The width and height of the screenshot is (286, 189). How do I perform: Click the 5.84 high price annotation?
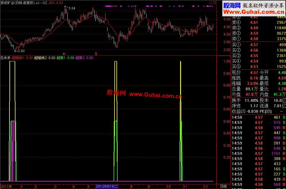click(72, 8)
